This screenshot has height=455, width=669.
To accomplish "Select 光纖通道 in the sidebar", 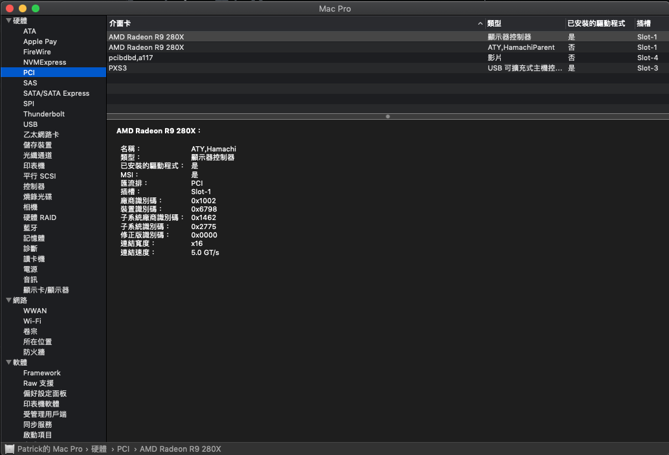I will coord(37,155).
